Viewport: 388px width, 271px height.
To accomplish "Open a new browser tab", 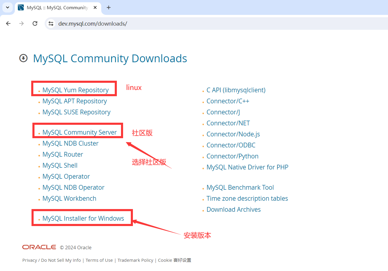I will tap(109, 7).
